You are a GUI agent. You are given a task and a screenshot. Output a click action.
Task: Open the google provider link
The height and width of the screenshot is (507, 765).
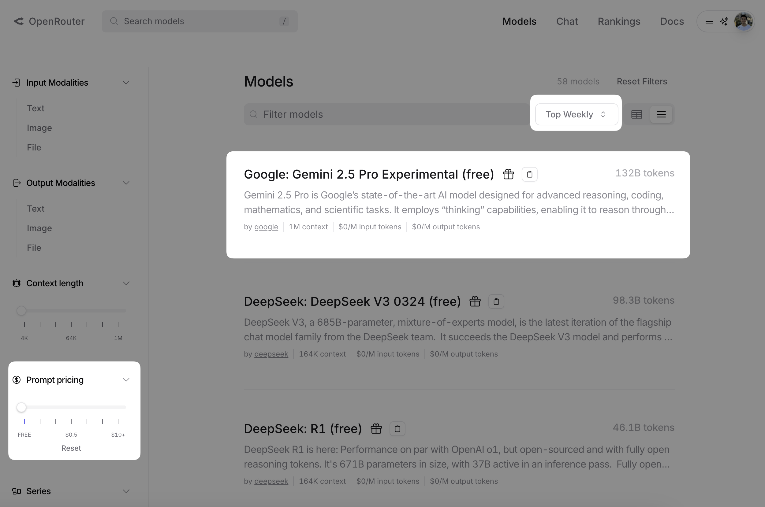pos(266,227)
